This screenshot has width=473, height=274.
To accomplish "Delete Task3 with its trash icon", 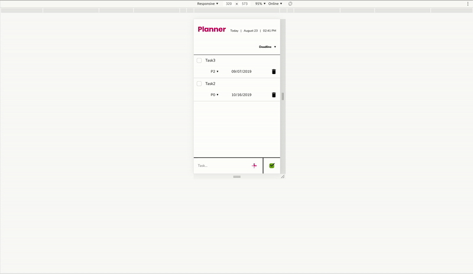I will 274,72.
